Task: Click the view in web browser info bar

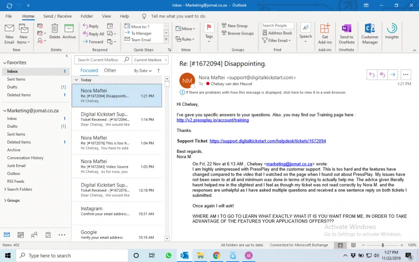Action: (263, 92)
